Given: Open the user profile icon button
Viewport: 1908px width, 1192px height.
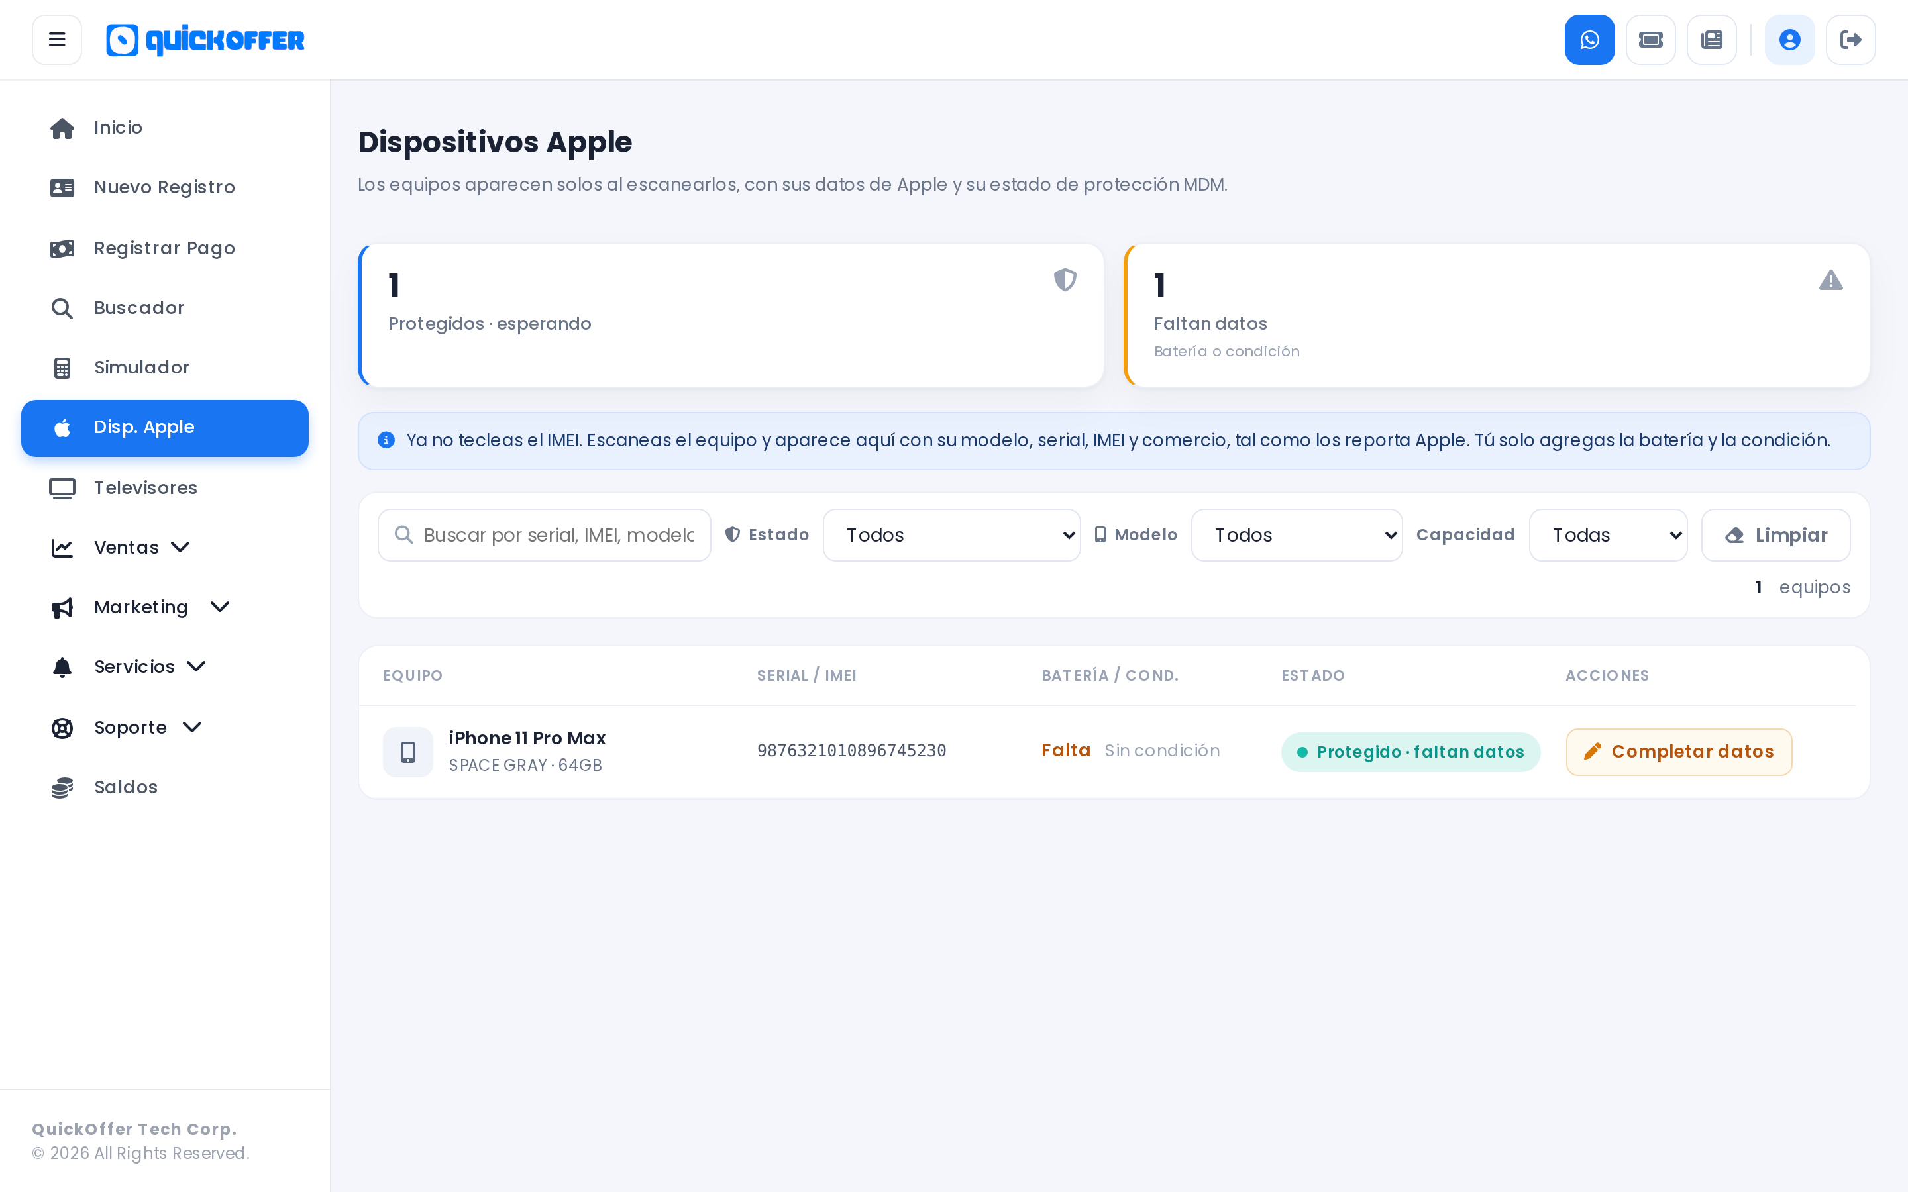Looking at the screenshot, I should [x=1789, y=40].
